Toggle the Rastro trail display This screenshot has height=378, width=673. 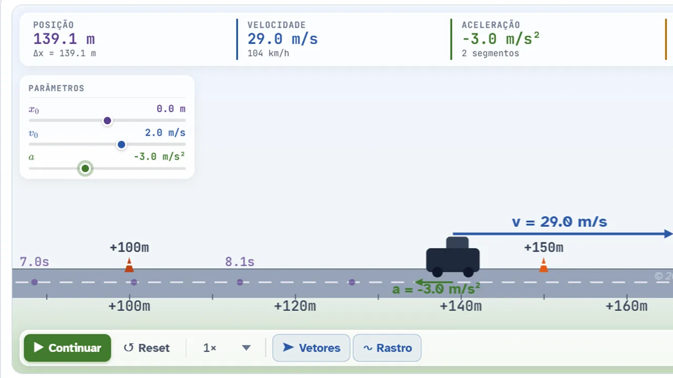point(387,348)
